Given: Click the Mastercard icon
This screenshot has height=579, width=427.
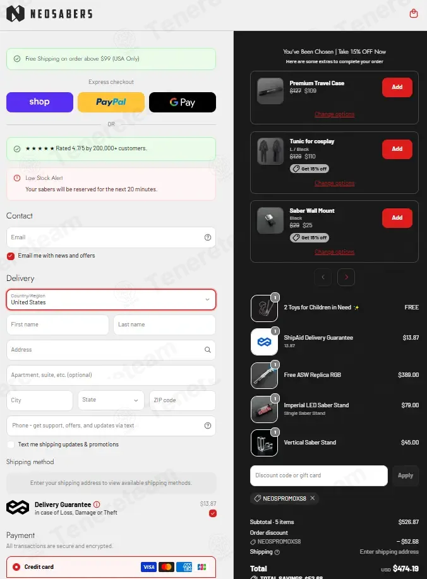Looking at the screenshot, I should coord(166,567).
